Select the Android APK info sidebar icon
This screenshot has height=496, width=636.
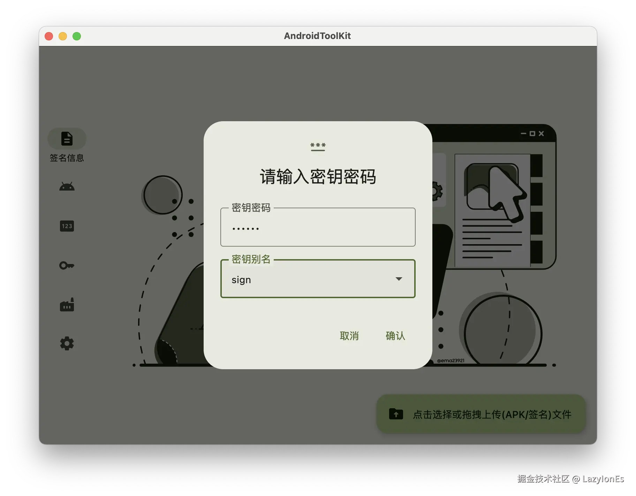click(67, 187)
